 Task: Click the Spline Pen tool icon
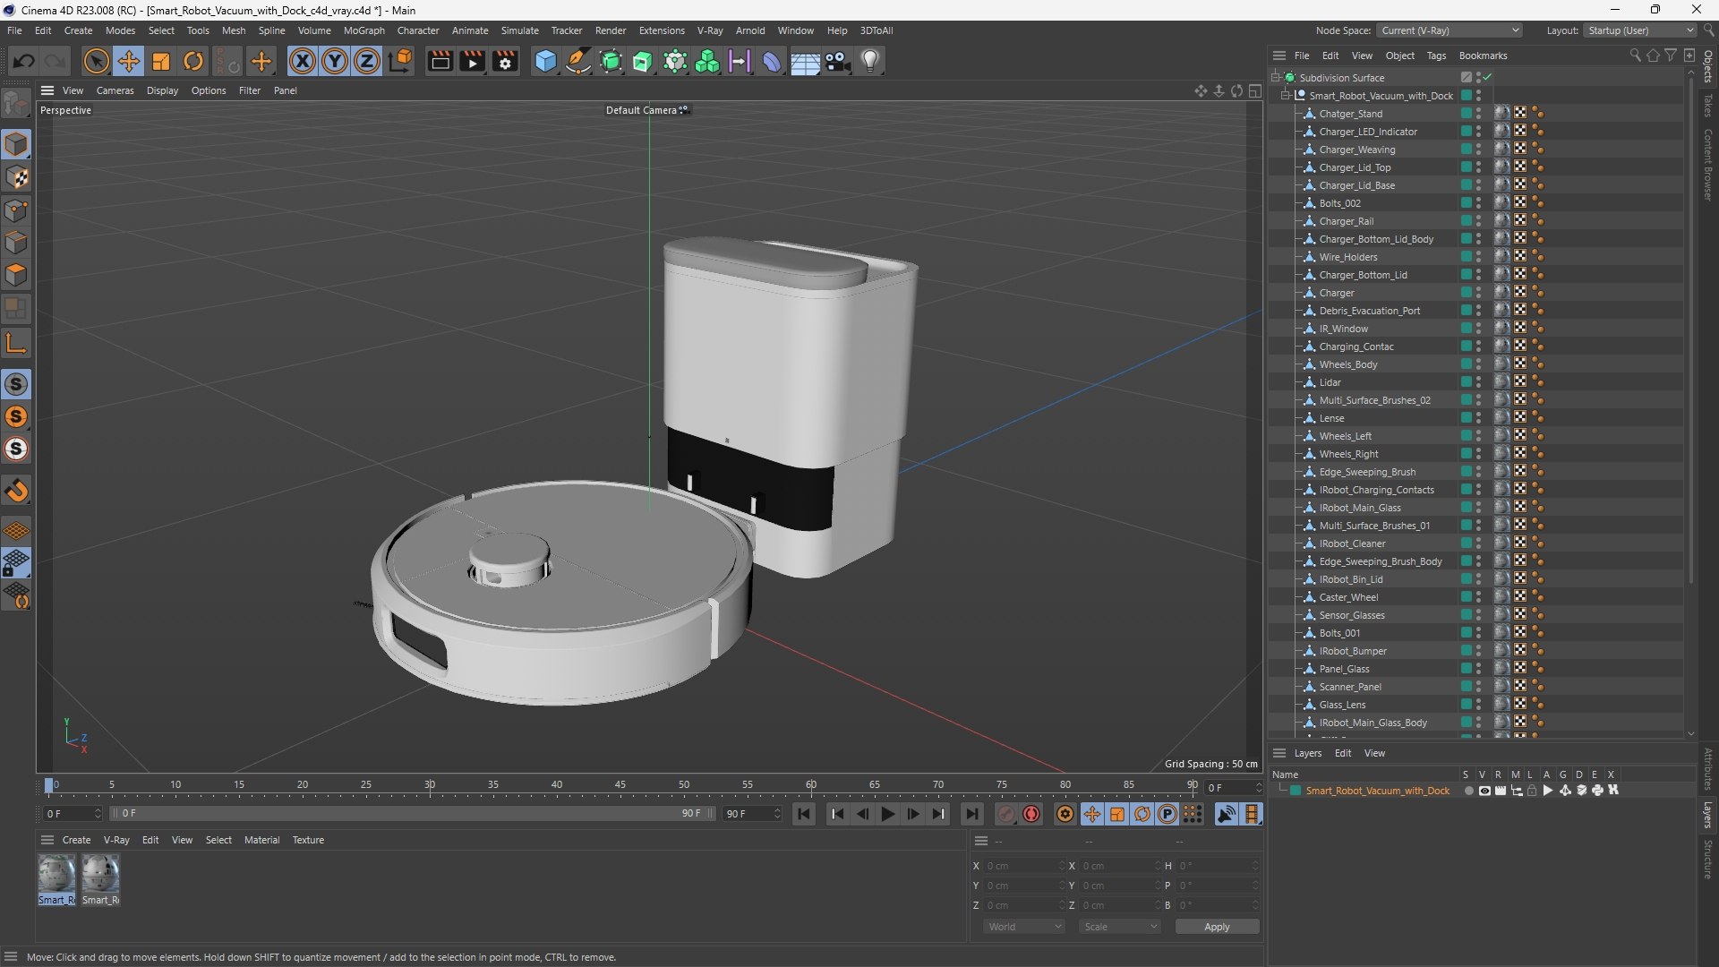point(578,61)
